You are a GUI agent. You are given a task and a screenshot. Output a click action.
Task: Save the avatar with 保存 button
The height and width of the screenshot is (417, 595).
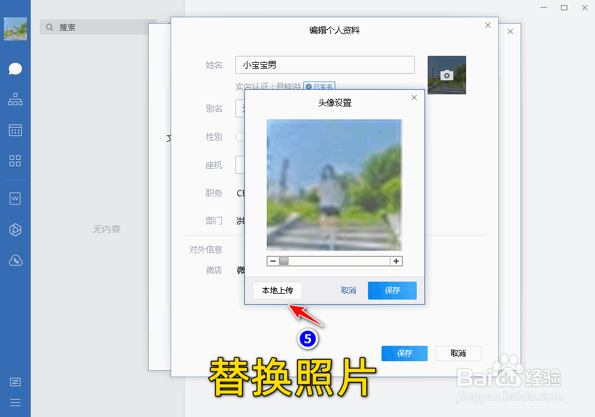[392, 291]
